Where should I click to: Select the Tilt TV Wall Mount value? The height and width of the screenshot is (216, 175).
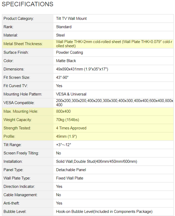(71, 19)
